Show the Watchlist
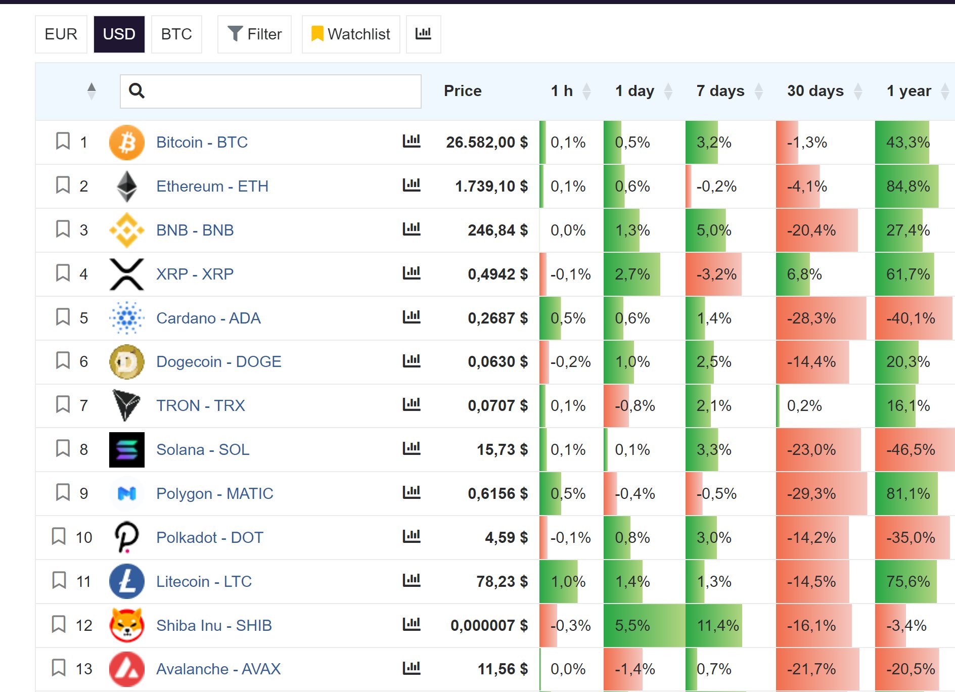Viewport: 955px width, 692px height. 351,34
